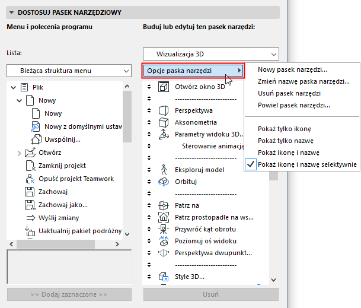Click the Usuń button
This screenshot has height=308, width=361.
(x=211, y=294)
